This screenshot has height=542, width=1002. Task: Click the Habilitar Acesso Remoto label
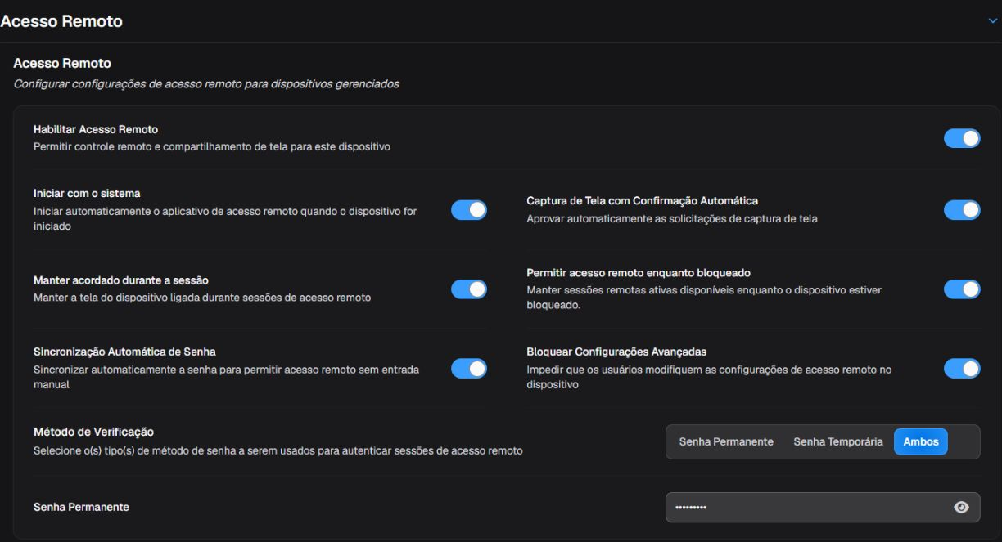(96, 129)
